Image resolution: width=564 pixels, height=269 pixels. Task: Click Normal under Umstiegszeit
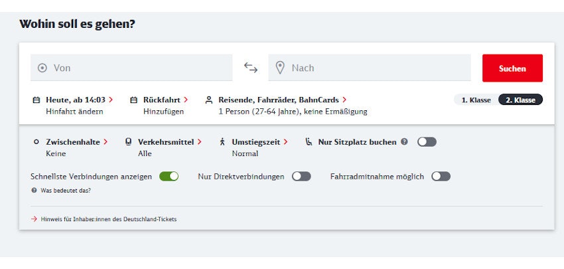245,153
